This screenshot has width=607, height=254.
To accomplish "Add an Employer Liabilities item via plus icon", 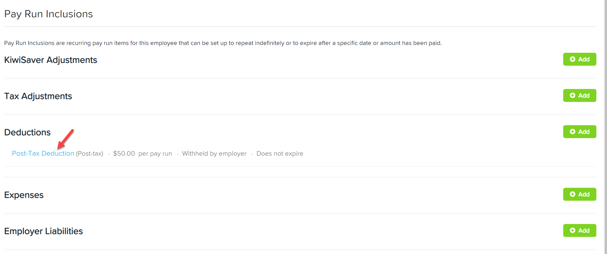I will [573, 230].
